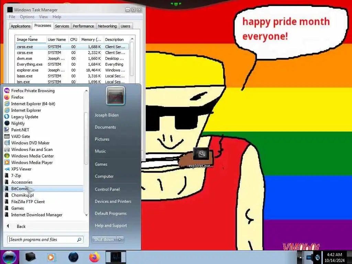Viewport: 352px width, 264px height.
Task: Sort processes by Image Name column
Action: tap(31, 40)
